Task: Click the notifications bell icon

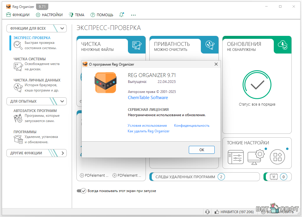Action: (121, 15)
